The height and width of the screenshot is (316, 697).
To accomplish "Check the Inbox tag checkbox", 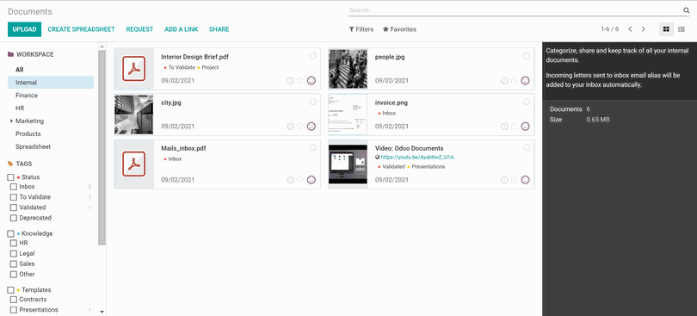I will [14, 187].
